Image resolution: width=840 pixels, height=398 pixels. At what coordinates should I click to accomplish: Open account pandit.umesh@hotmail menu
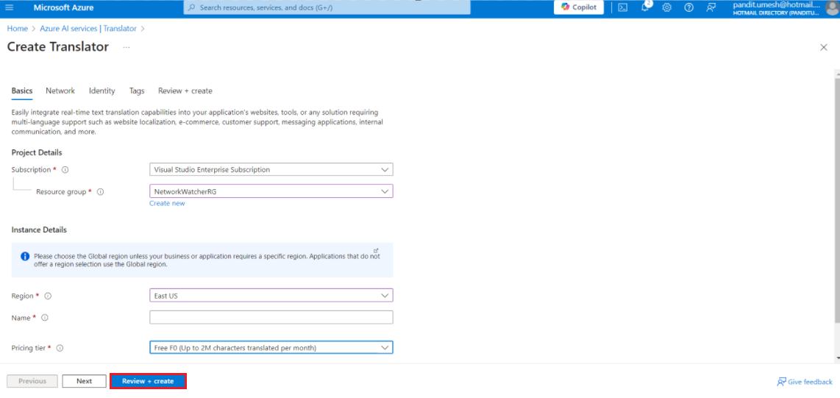pyautogui.click(x=776, y=7)
